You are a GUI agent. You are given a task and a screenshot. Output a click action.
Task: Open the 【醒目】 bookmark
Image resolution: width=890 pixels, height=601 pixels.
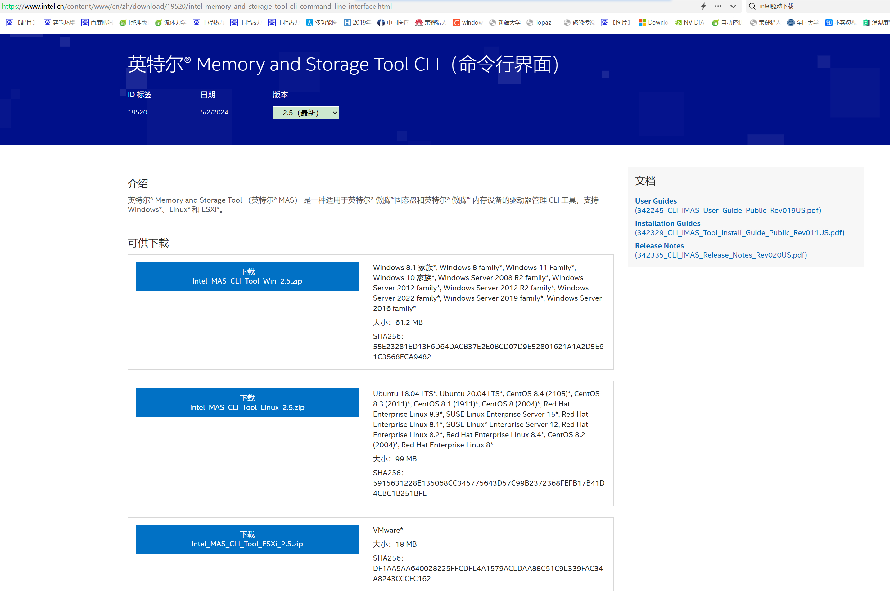click(x=21, y=23)
